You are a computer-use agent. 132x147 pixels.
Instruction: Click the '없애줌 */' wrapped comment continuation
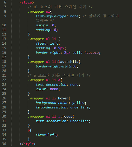[45, 21]
